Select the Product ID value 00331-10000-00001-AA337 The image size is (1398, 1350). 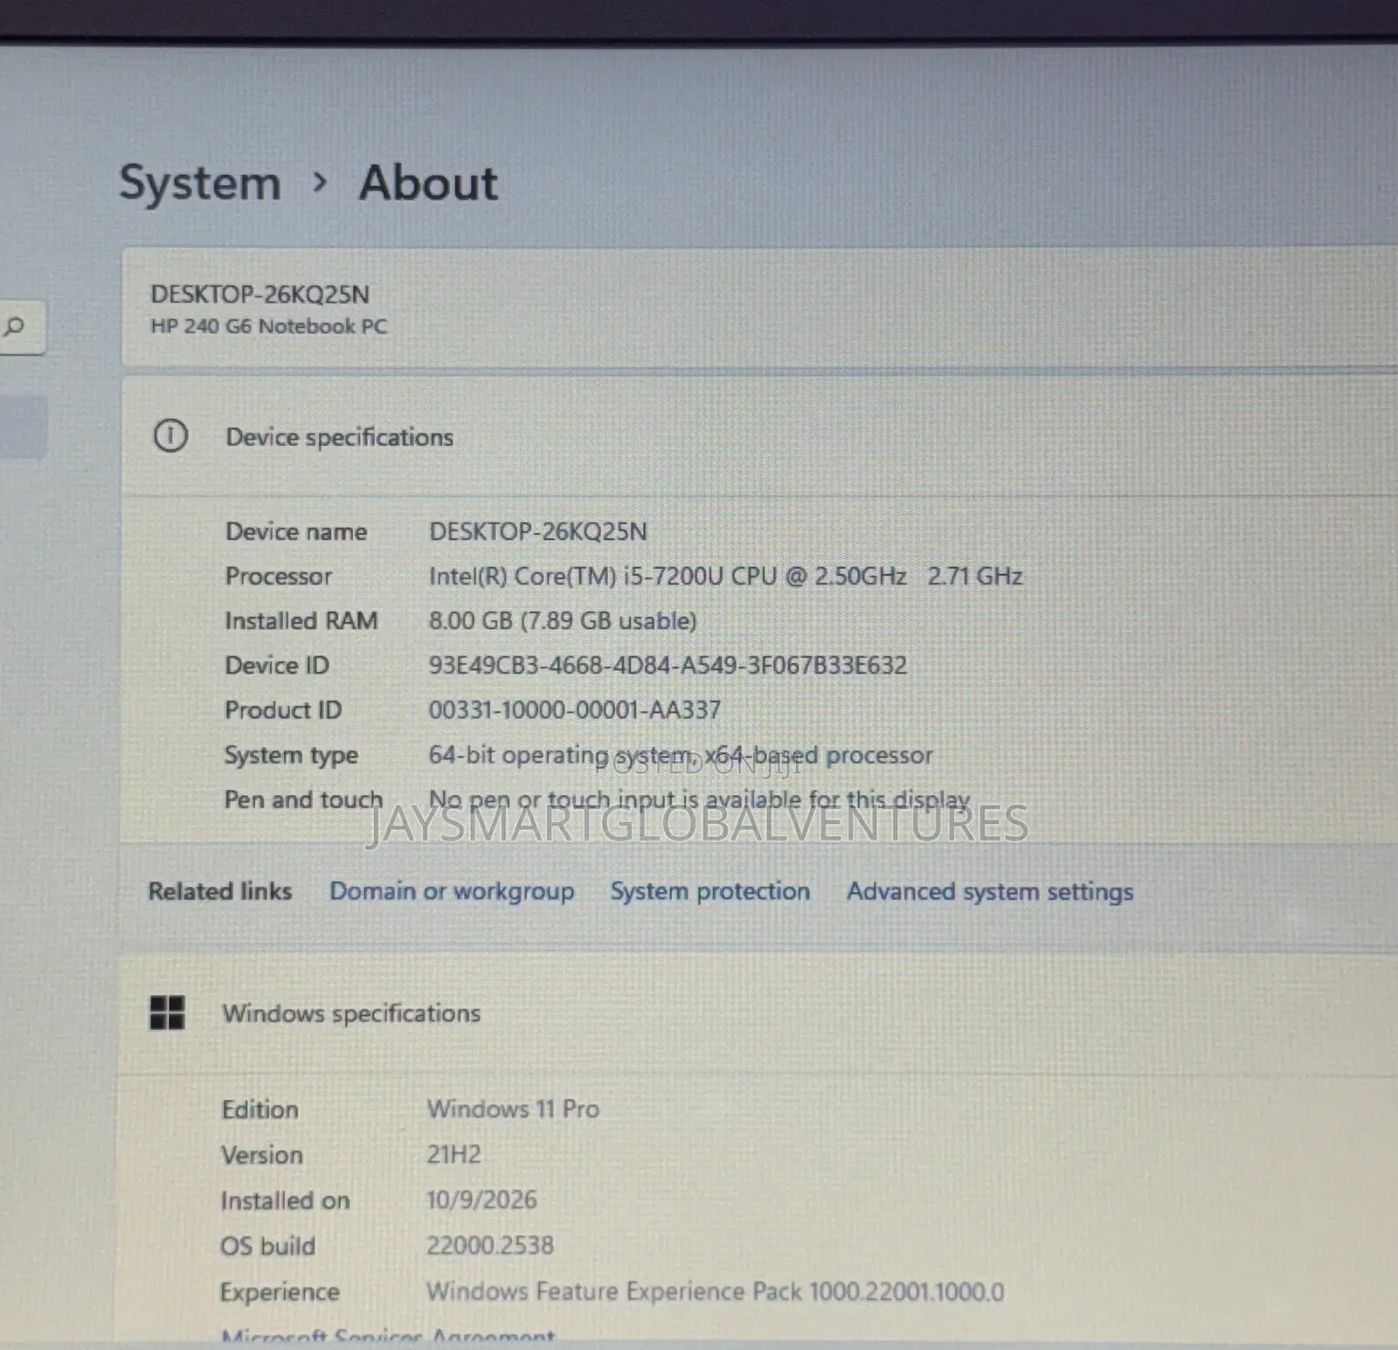[574, 710]
